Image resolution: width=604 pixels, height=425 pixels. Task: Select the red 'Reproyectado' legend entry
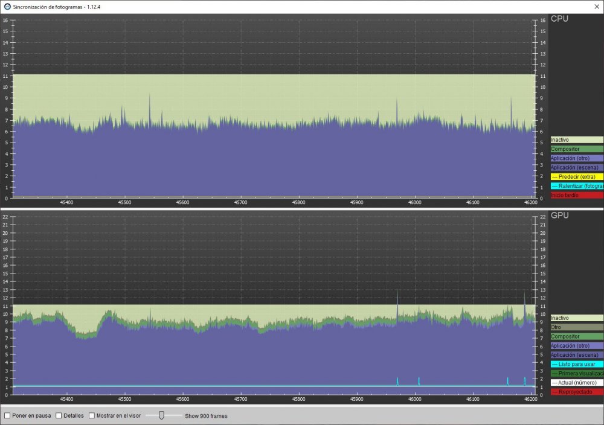click(x=576, y=392)
